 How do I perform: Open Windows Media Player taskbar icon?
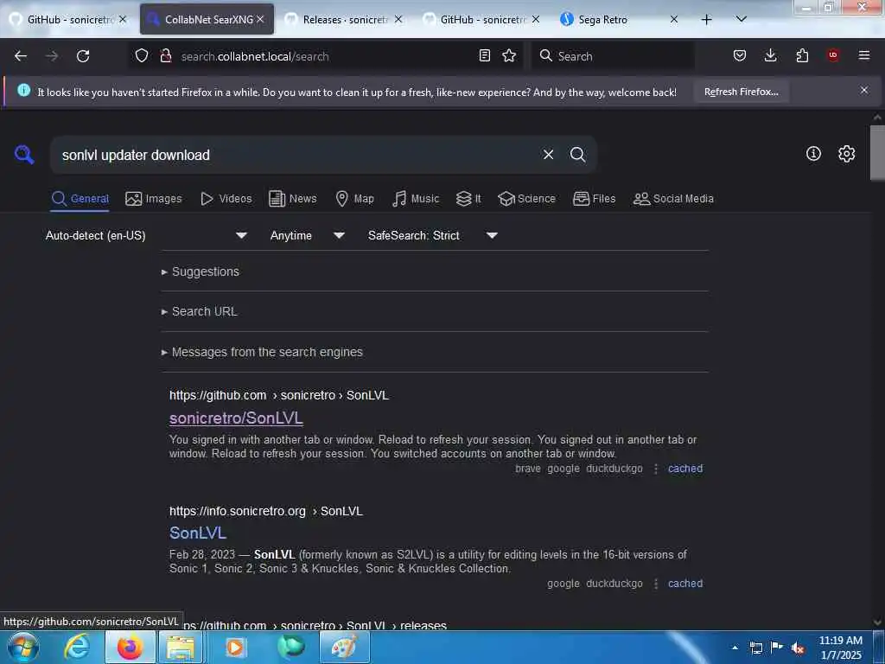(234, 647)
